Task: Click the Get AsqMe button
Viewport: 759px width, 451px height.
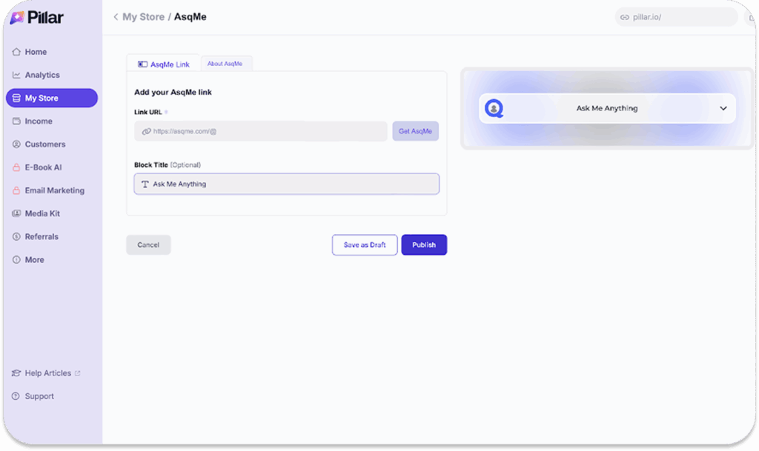Action: (415, 131)
